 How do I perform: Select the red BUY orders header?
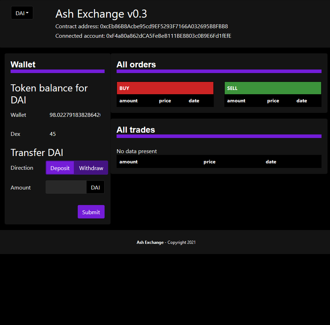point(165,88)
